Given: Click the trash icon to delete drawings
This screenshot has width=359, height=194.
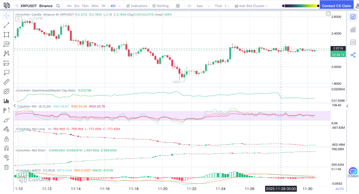Looking at the screenshot, I should [x=6, y=167].
